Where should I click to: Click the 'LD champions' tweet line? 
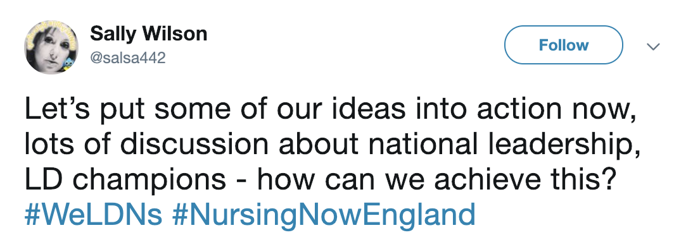125,181
